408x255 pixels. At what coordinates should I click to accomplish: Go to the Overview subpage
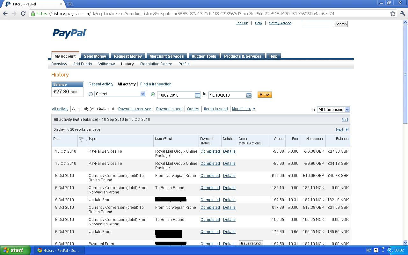tap(59, 64)
